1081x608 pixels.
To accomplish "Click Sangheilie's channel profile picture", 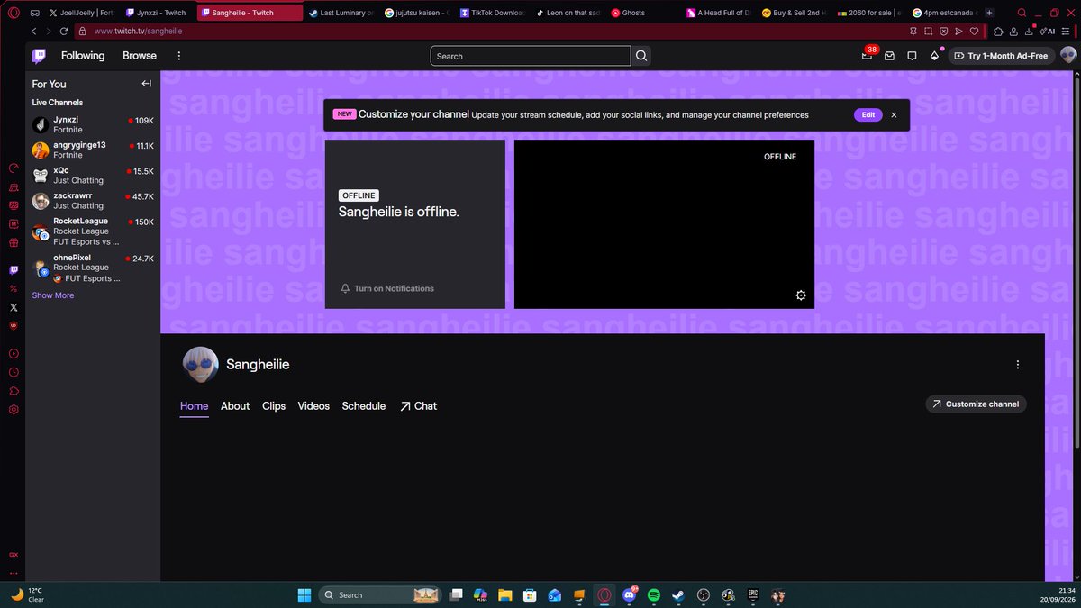I will (200, 365).
